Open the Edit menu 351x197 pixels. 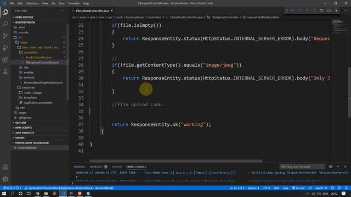(20, 3)
